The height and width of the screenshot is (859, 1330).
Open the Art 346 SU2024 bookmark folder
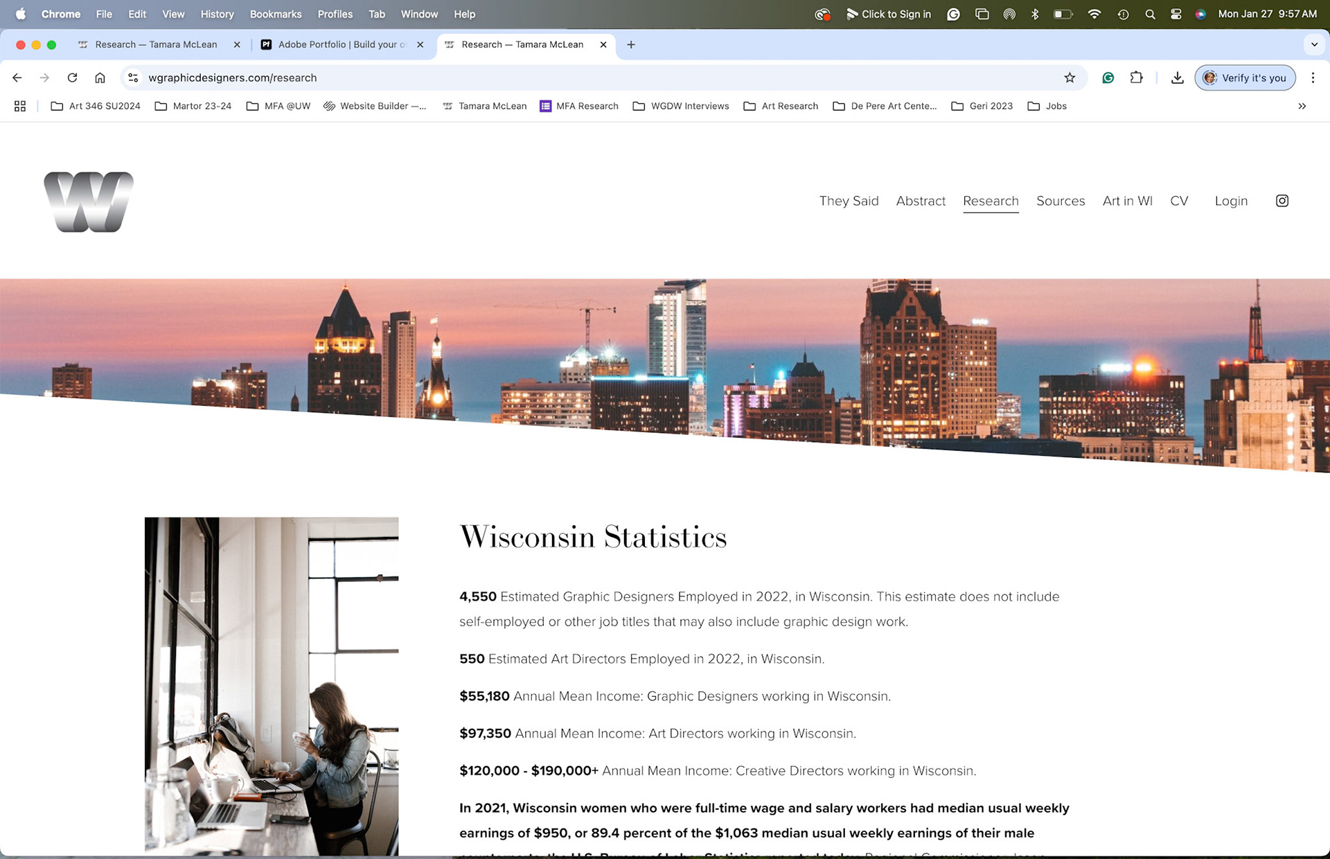tap(96, 106)
